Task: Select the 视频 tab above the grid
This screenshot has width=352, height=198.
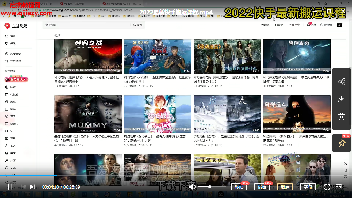Action: (57, 36)
